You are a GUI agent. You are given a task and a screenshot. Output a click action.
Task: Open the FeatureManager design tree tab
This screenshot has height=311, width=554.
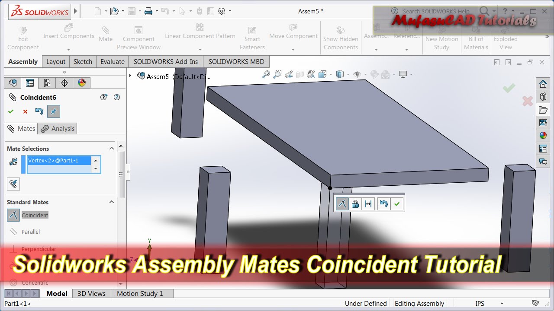click(x=13, y=83)
